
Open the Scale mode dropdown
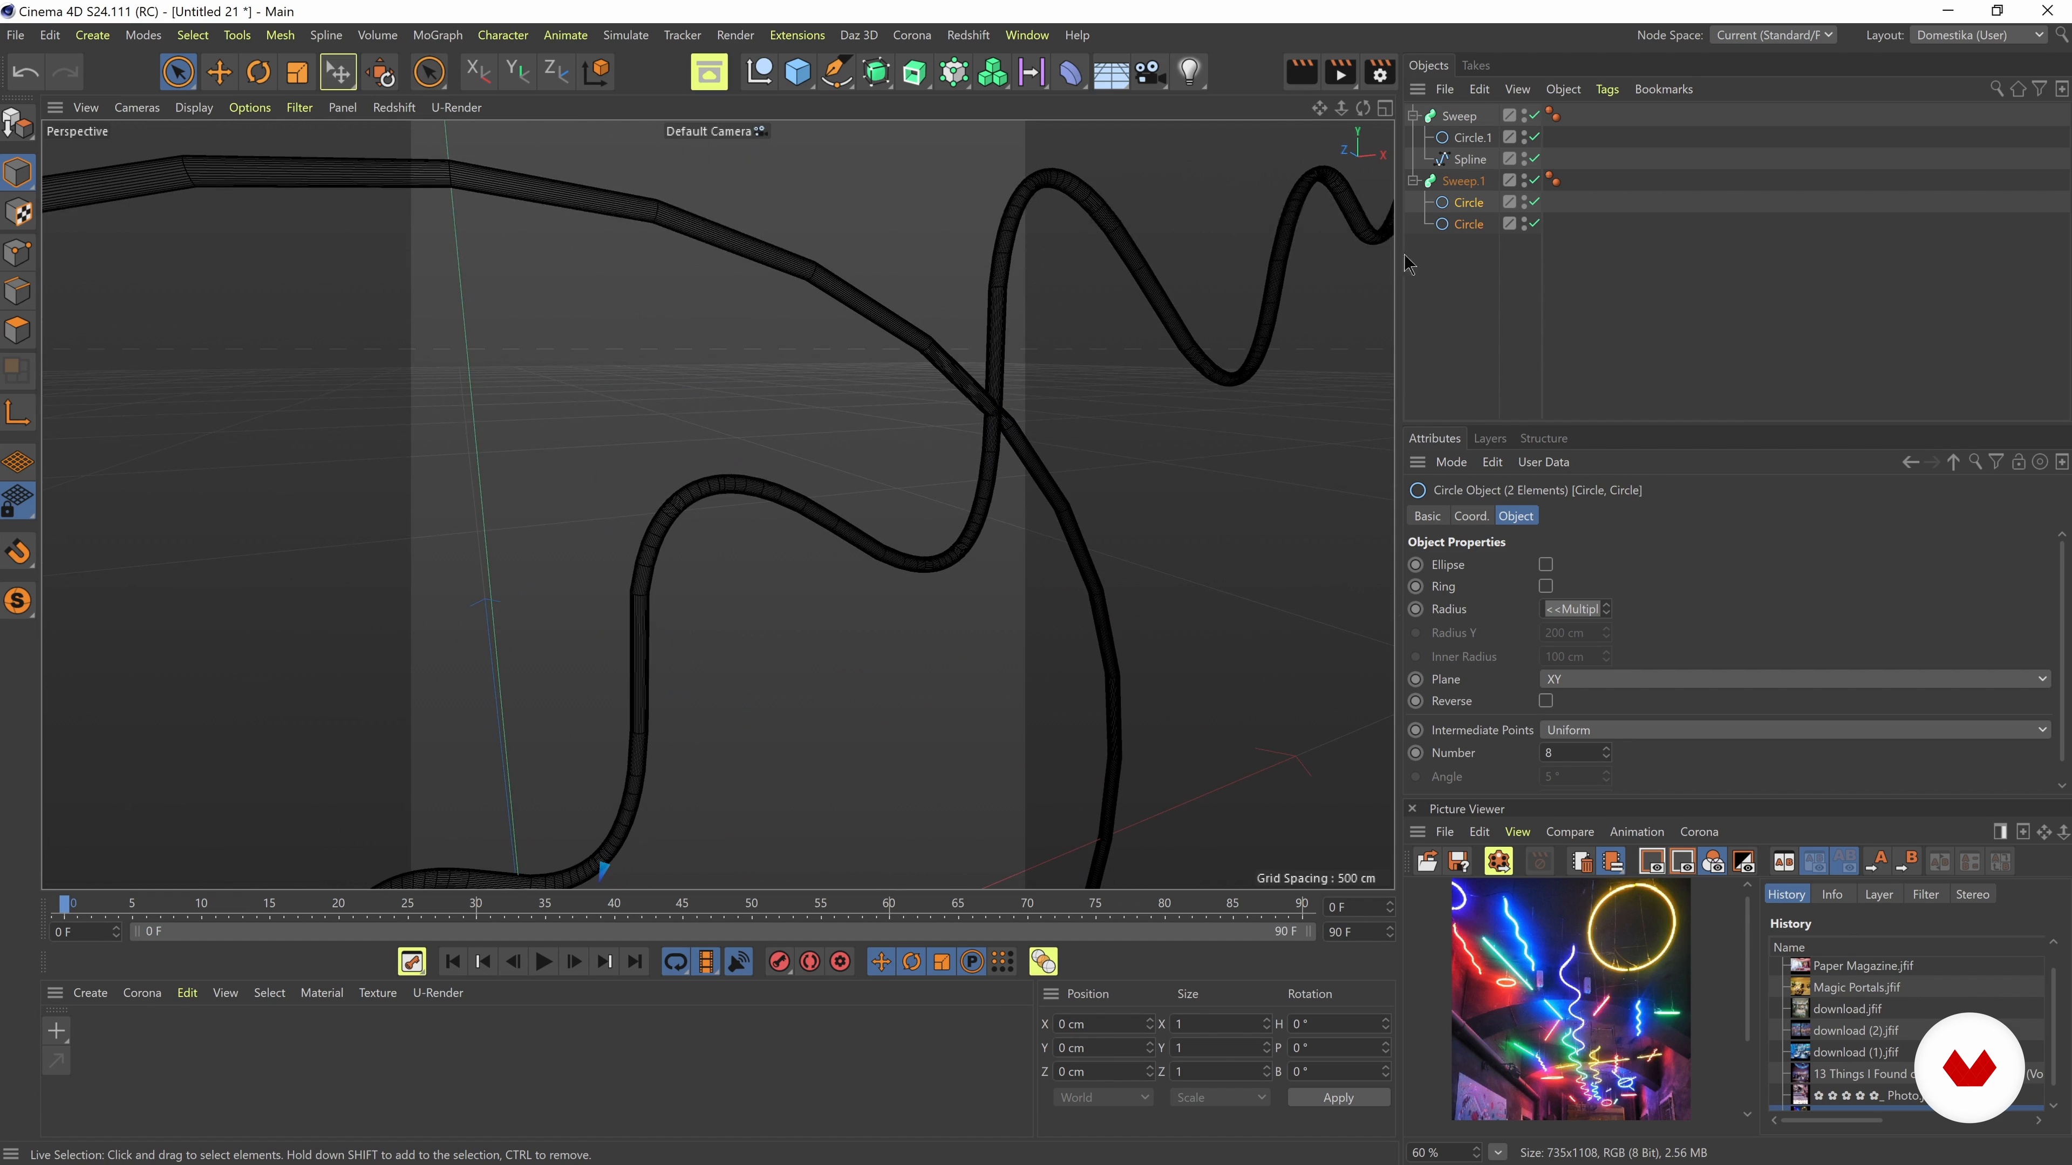point(1219,1098)
